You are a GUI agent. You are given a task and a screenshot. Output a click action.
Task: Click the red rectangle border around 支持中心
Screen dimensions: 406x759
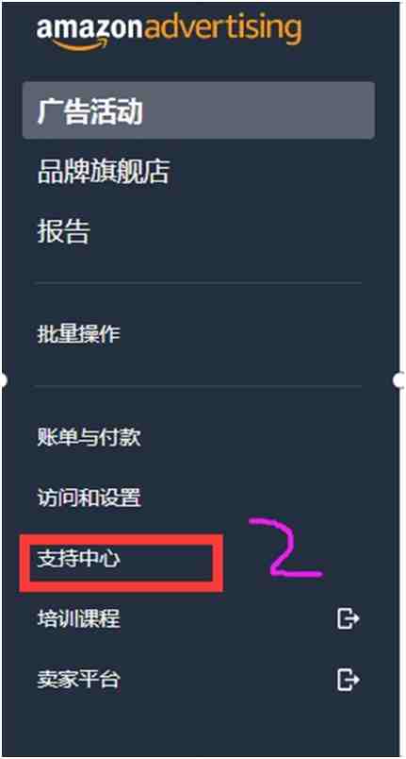click(x=122, y=539)
